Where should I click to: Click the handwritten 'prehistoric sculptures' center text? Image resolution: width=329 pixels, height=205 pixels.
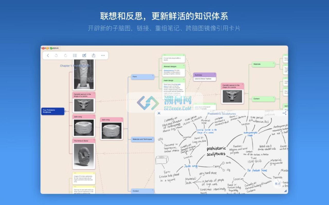click(x=216, y=151)
